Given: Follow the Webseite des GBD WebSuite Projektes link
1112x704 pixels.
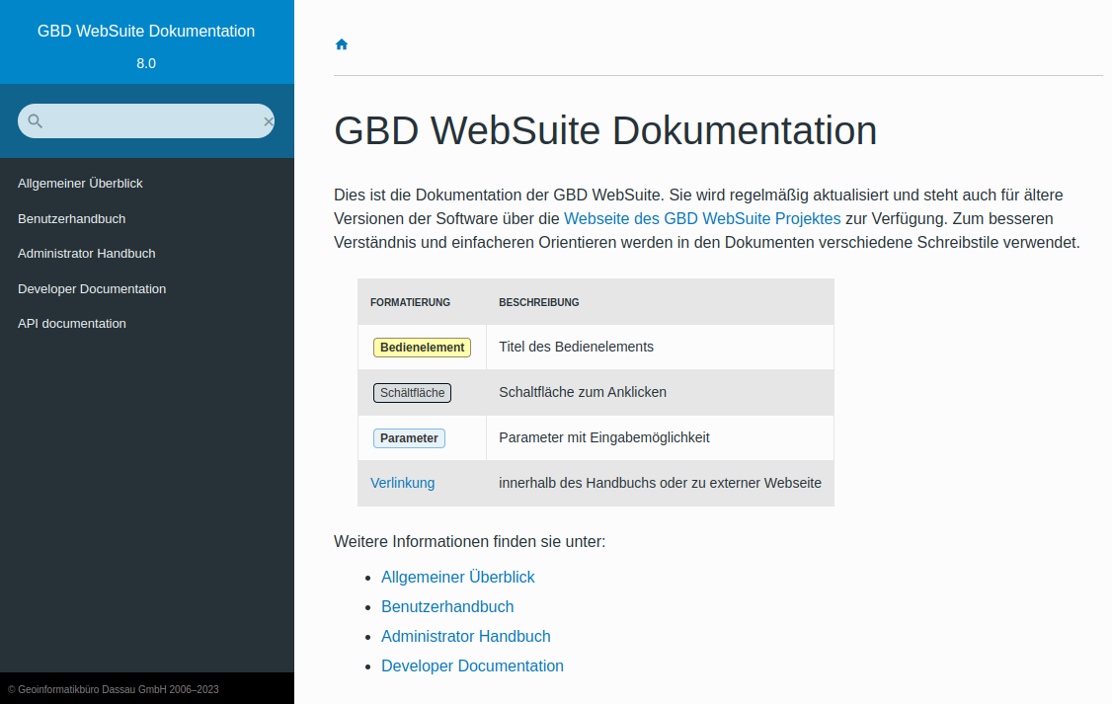Looking at the screenshot, I should pos(702,218).
